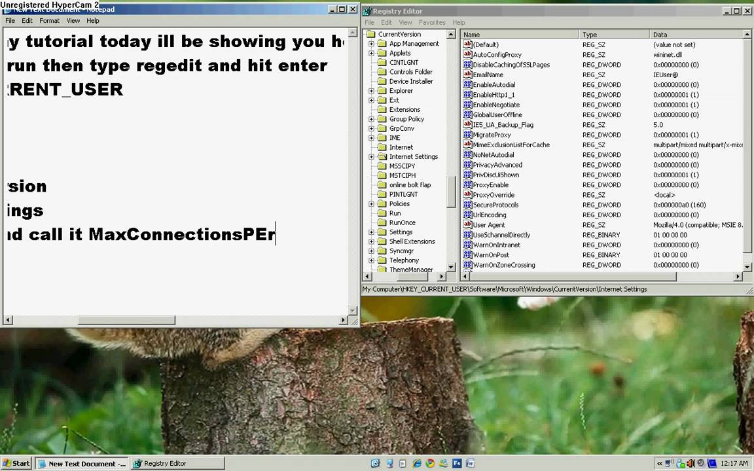Select the WarnOnZoneCrossing value

tap(503, 265)
